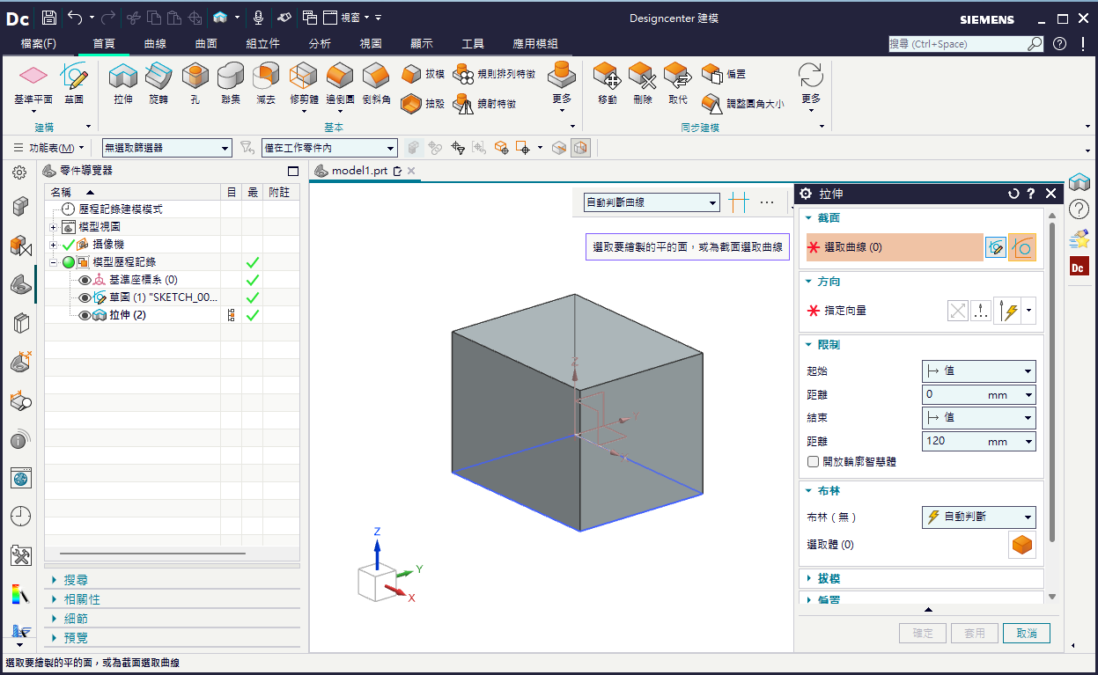This screenshot has height=675, width=1098.
Task: Click the 移動 move face icon
Action: point(608,78)
